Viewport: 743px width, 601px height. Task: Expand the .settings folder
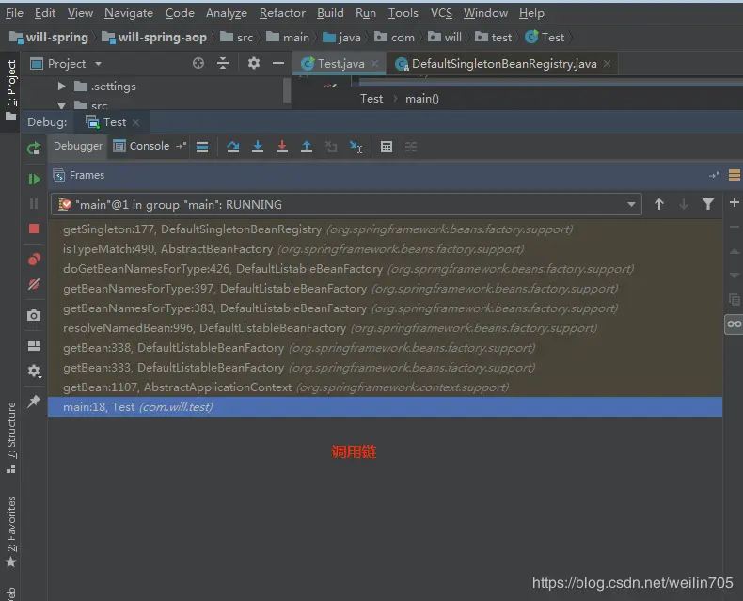pos(61,87)
